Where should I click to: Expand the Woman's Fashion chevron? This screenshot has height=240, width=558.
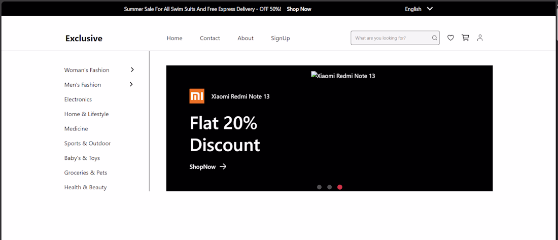[132, 70]
